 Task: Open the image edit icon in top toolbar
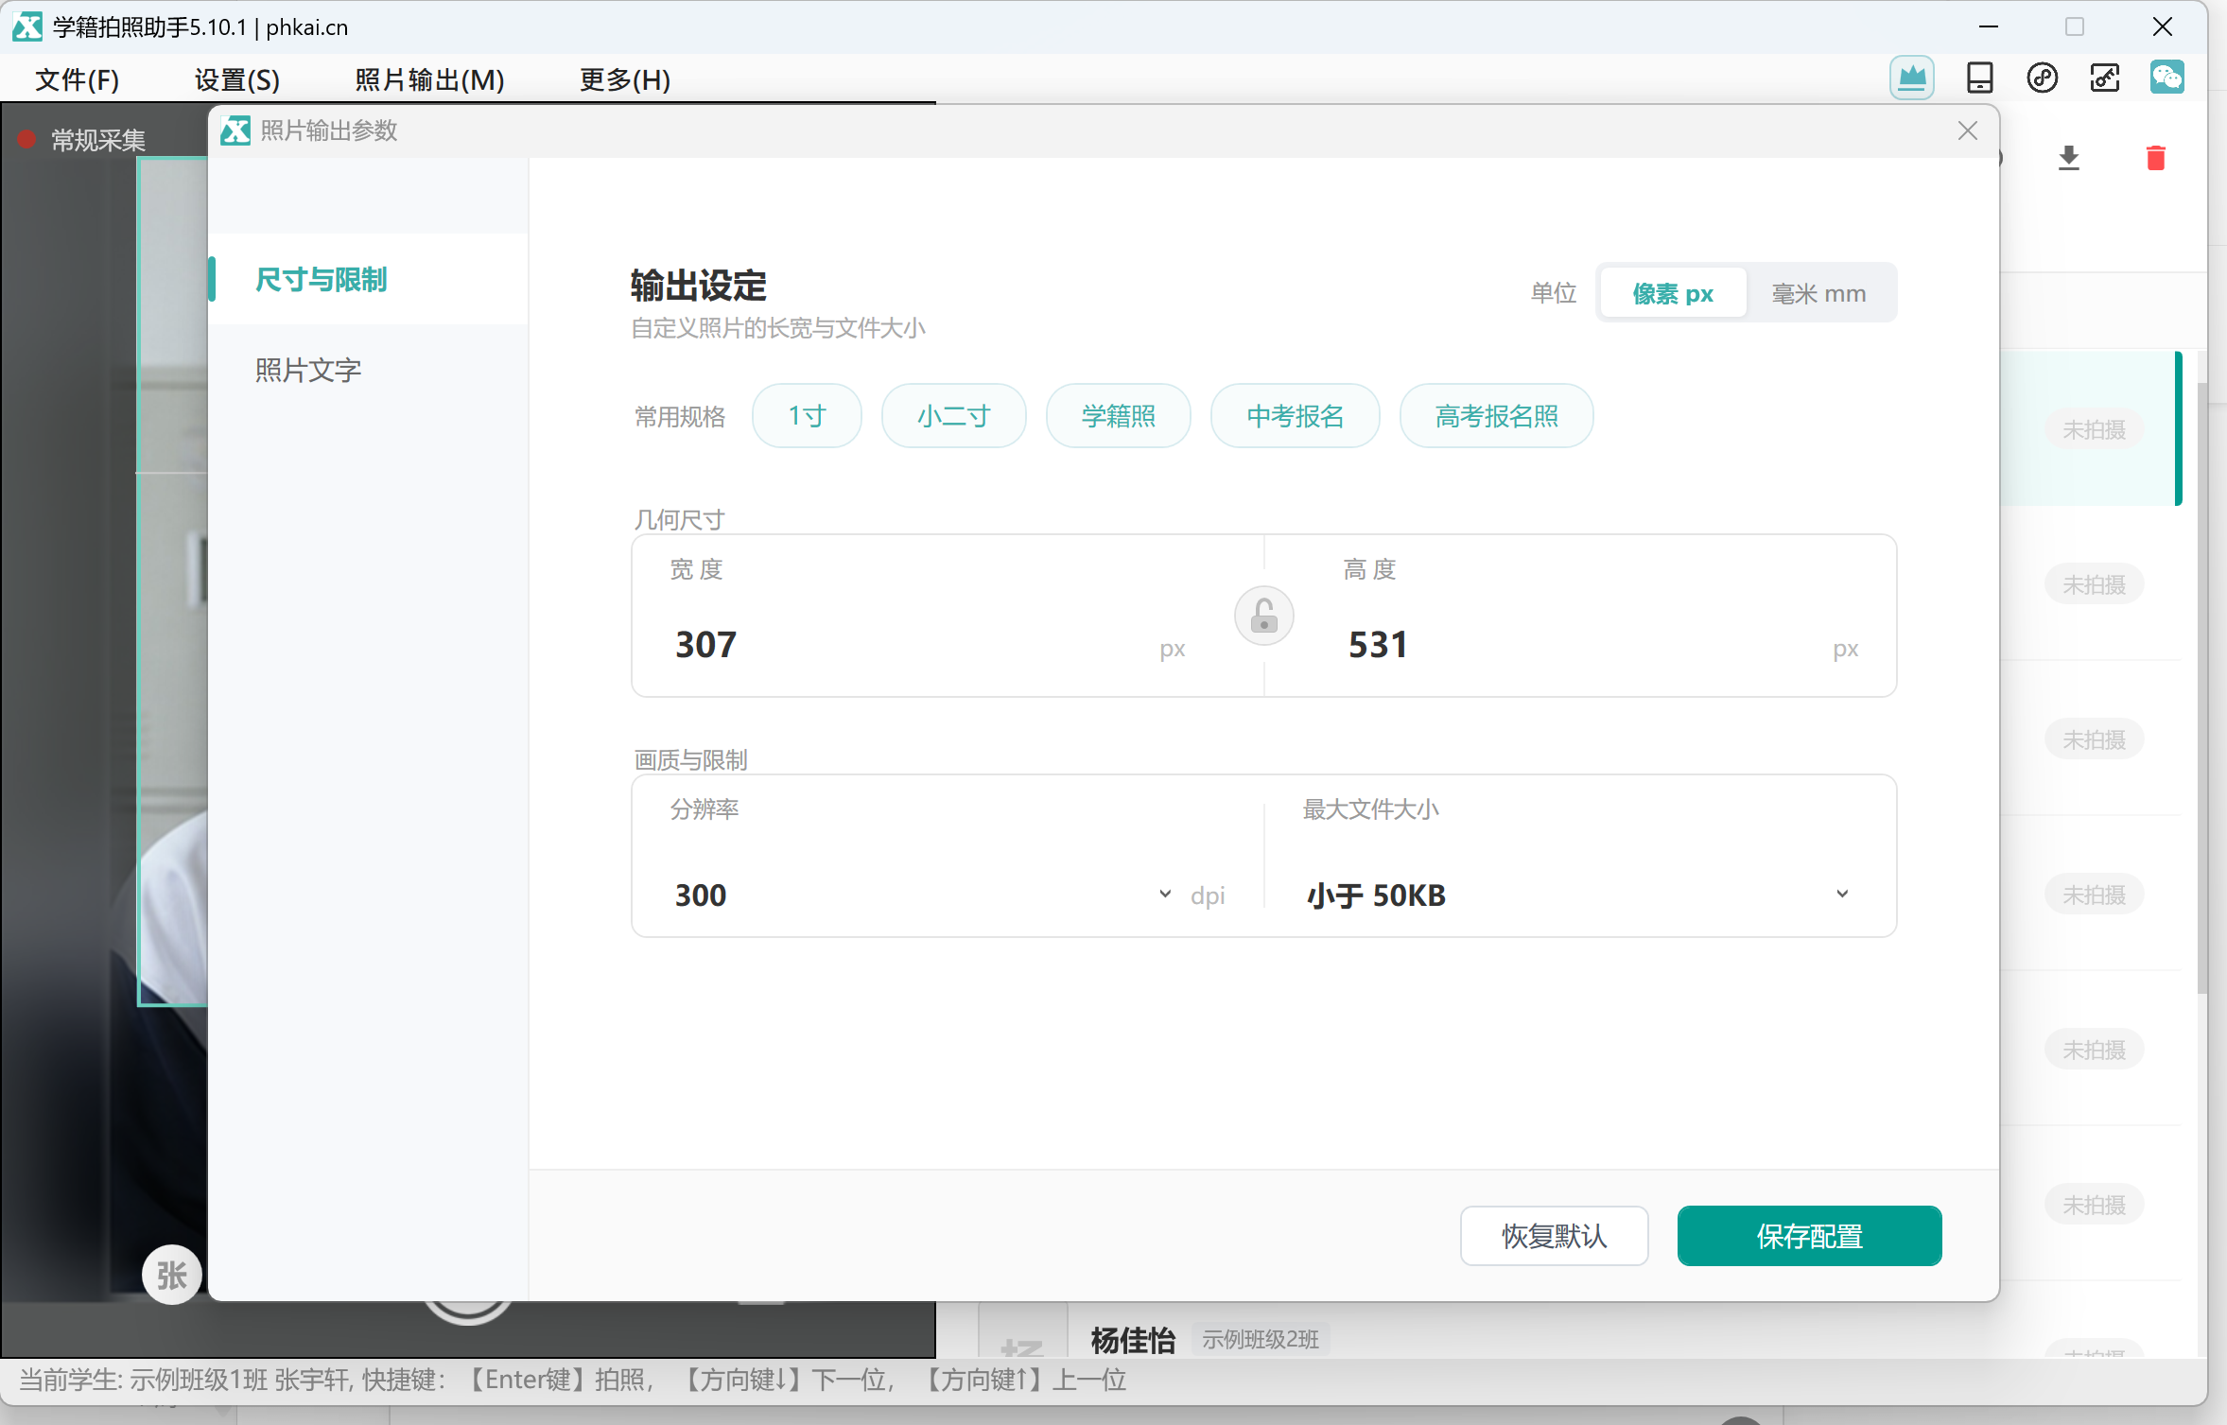[2105, 78]
